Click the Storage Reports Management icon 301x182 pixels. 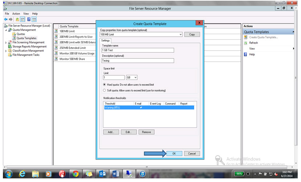10,46
